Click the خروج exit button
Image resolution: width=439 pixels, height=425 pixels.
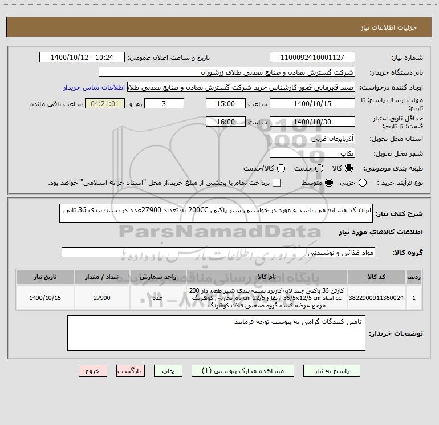(93, 371)
